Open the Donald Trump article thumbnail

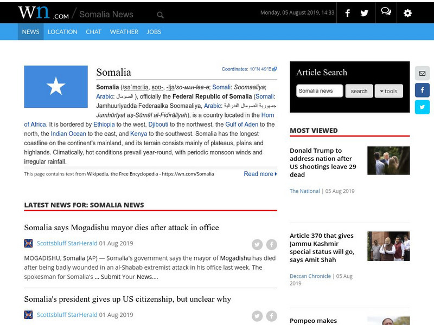coord(388,160)
